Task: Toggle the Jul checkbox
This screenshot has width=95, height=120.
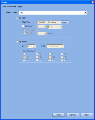Action: (x=49, y=54)
